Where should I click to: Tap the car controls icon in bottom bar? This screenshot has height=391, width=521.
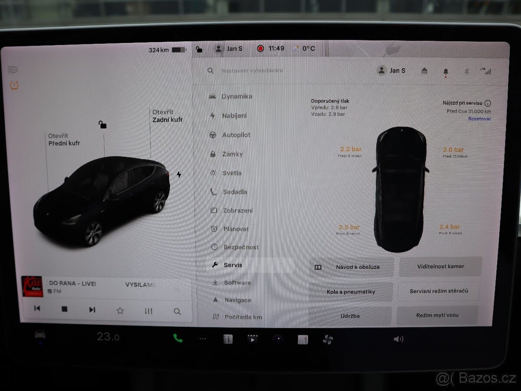40,335
